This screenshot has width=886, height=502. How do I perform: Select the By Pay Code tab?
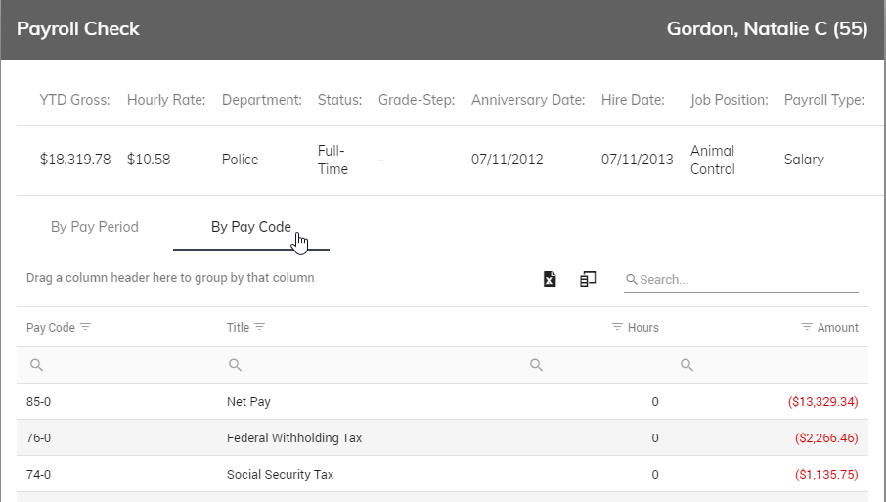pos(251,227)
